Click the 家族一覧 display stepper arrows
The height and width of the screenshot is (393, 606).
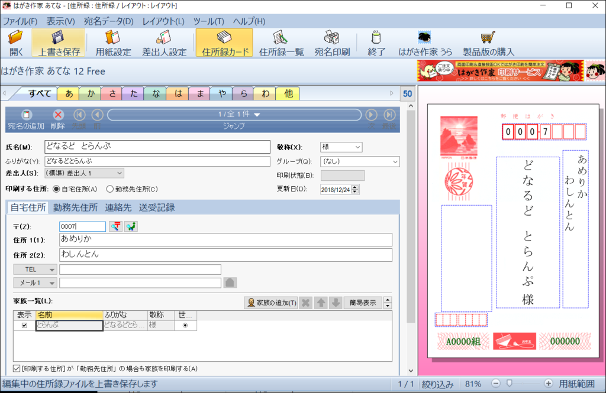click(388, 303)
